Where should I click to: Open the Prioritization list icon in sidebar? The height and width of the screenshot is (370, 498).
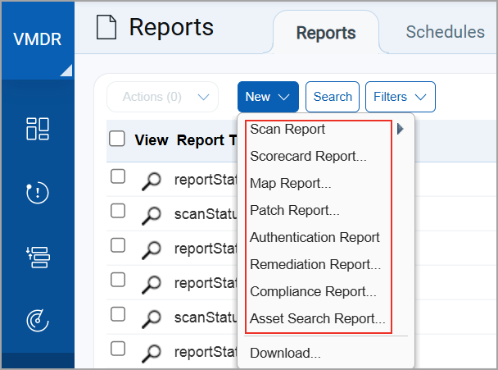(38, 257)
